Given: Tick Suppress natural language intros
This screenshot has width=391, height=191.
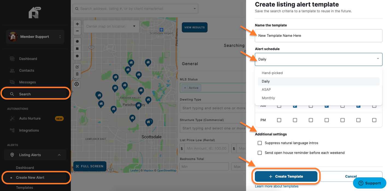Looking at the screenshot, I should click(260, 143).
